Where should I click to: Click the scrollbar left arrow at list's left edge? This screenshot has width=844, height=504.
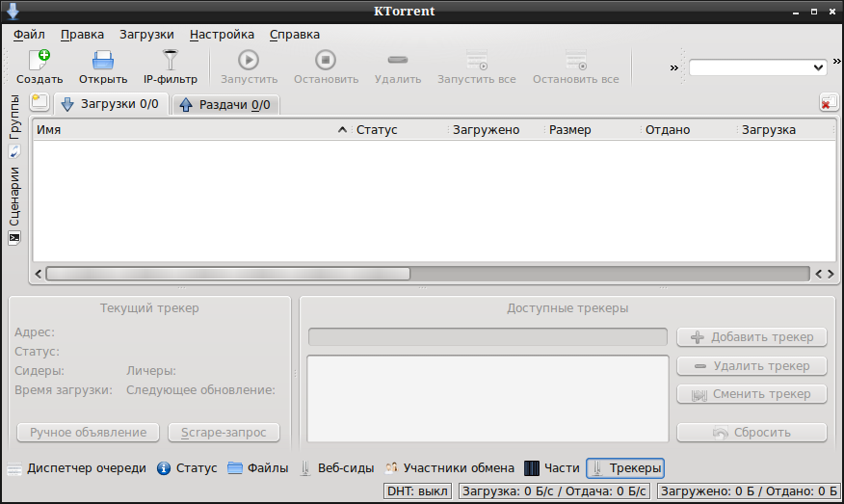(x=39, y=274)
